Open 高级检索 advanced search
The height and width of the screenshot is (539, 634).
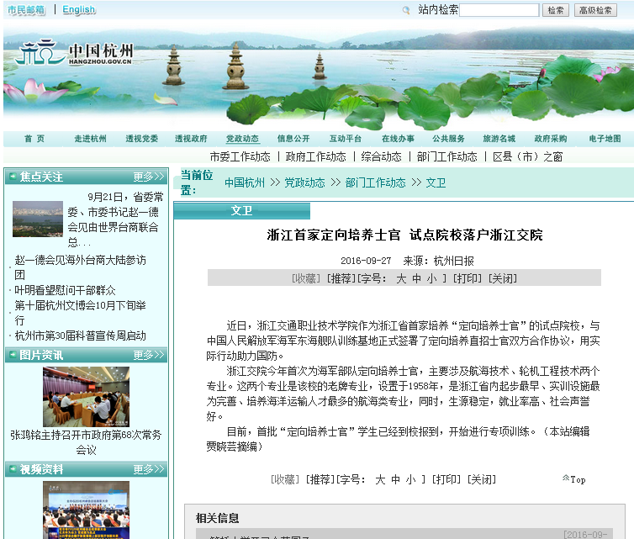click(x=595, y=10)
